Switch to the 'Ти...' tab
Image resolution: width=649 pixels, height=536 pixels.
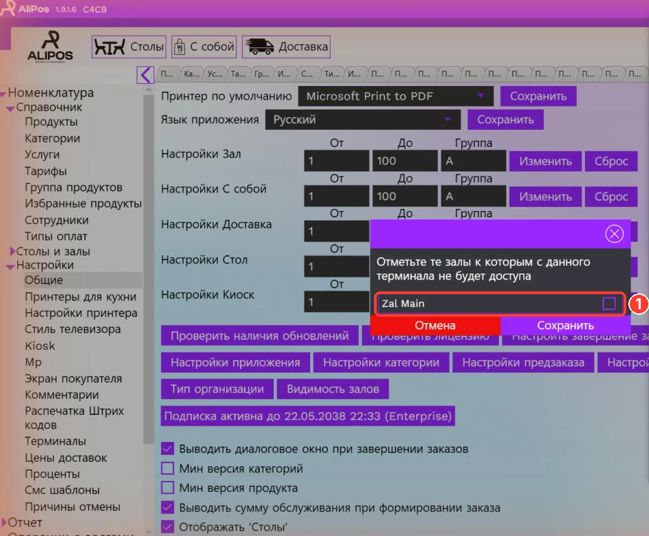pos(331,74)
